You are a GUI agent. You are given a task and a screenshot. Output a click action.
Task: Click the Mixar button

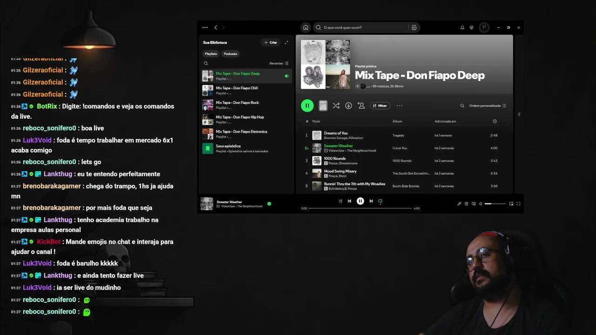click(380, 106)
